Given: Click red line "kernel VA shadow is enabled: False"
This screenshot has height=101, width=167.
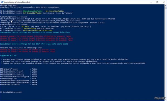Looking at the screenshot, I should coord(28,52).
